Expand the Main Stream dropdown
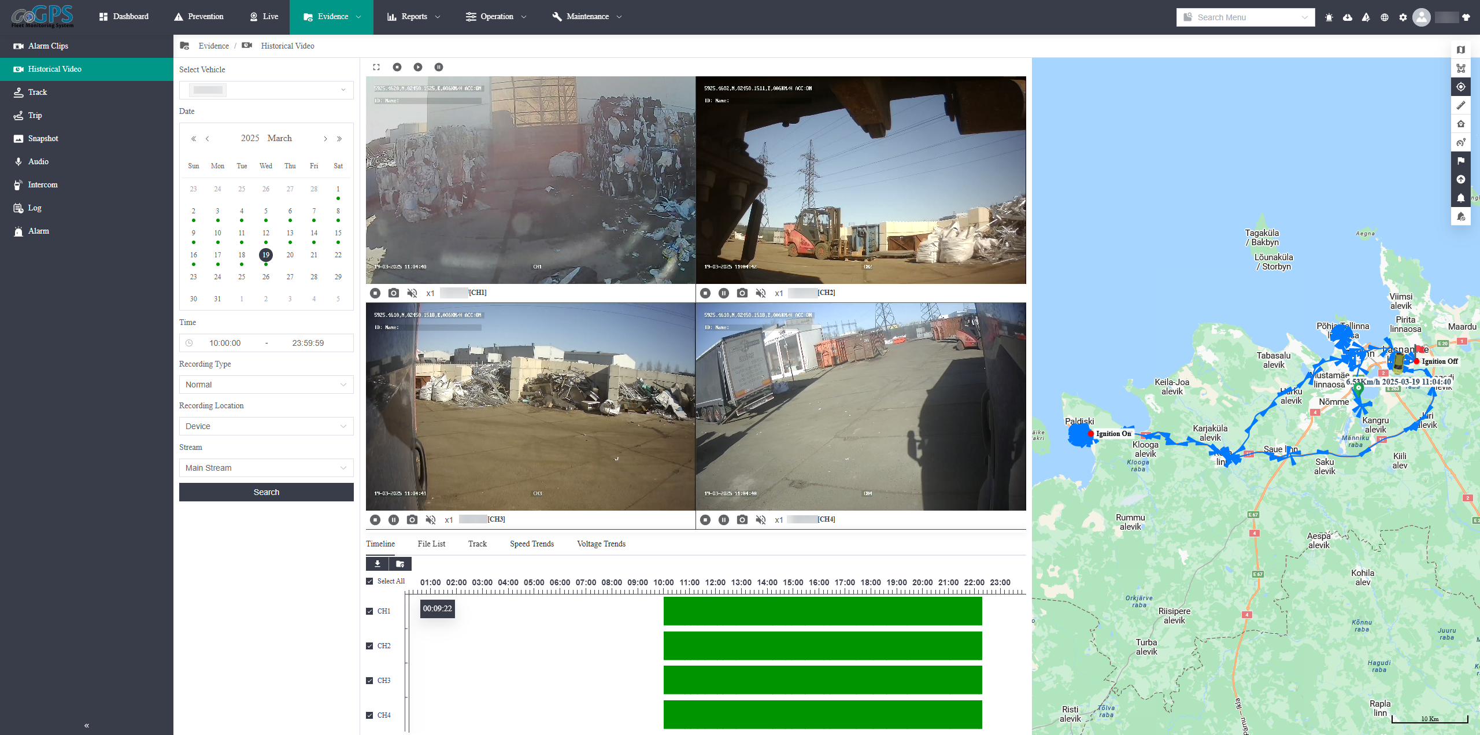This screenshot has width=1480, height=735. [266, 468]
